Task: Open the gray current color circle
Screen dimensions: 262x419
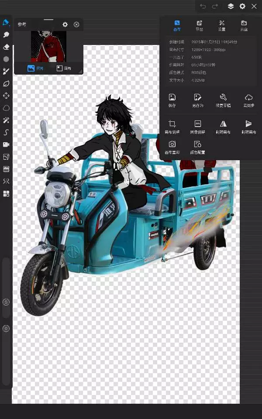Action: point(6,59)
